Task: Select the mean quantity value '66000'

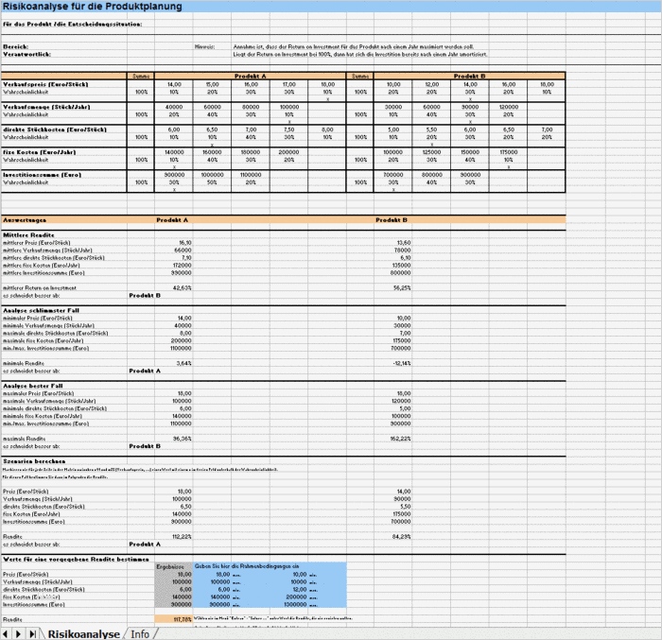Action: tap(183, 251)
